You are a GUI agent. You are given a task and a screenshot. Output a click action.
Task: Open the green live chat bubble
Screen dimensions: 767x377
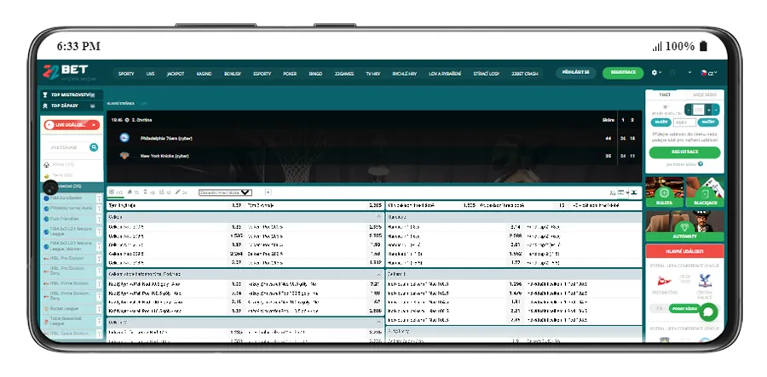point(706,311)
